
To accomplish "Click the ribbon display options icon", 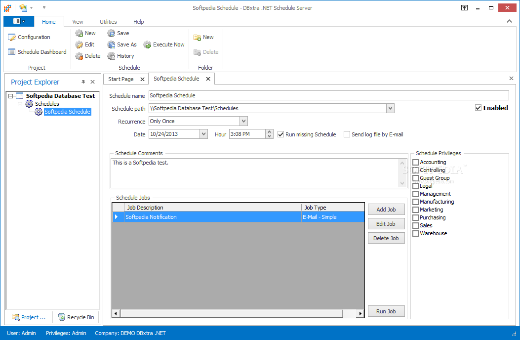I will click(464, 7).
